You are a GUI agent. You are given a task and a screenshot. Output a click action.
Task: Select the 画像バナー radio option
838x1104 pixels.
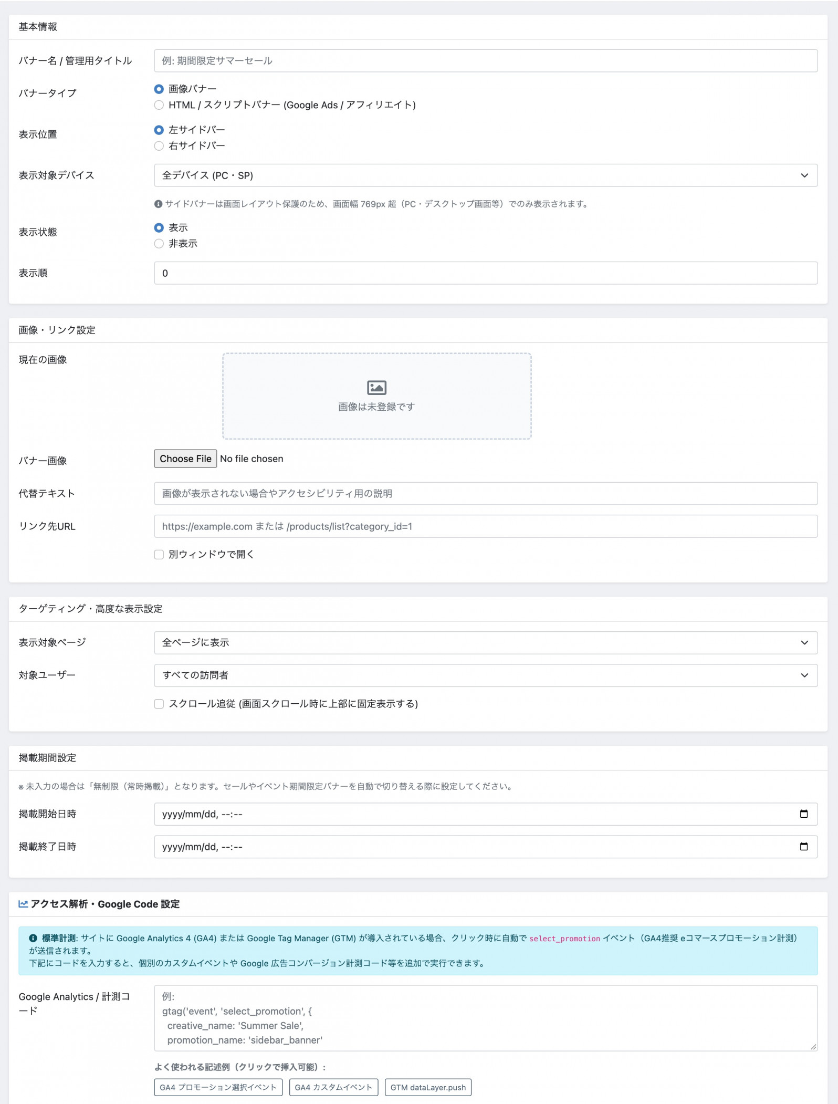point(159,89)
